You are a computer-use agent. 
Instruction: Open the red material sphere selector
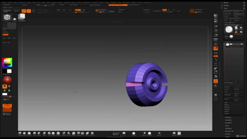pyautogui.click(x=7, y=80)
